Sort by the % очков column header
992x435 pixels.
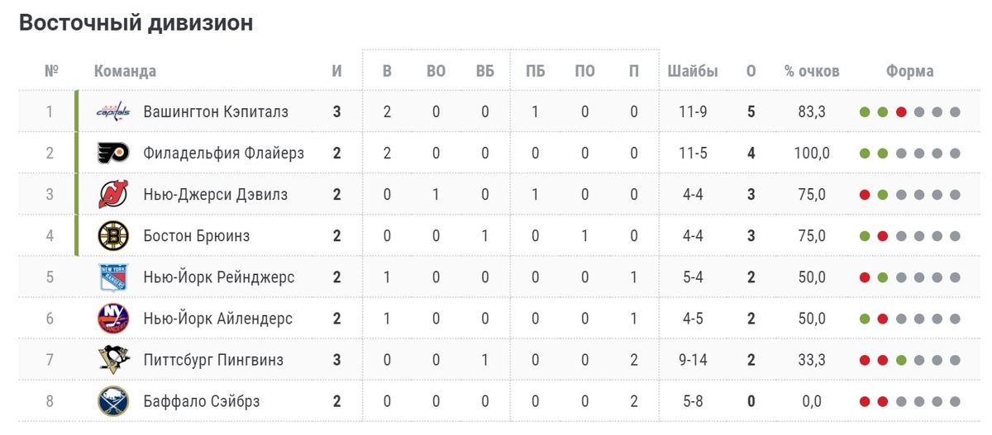point(812,71)
